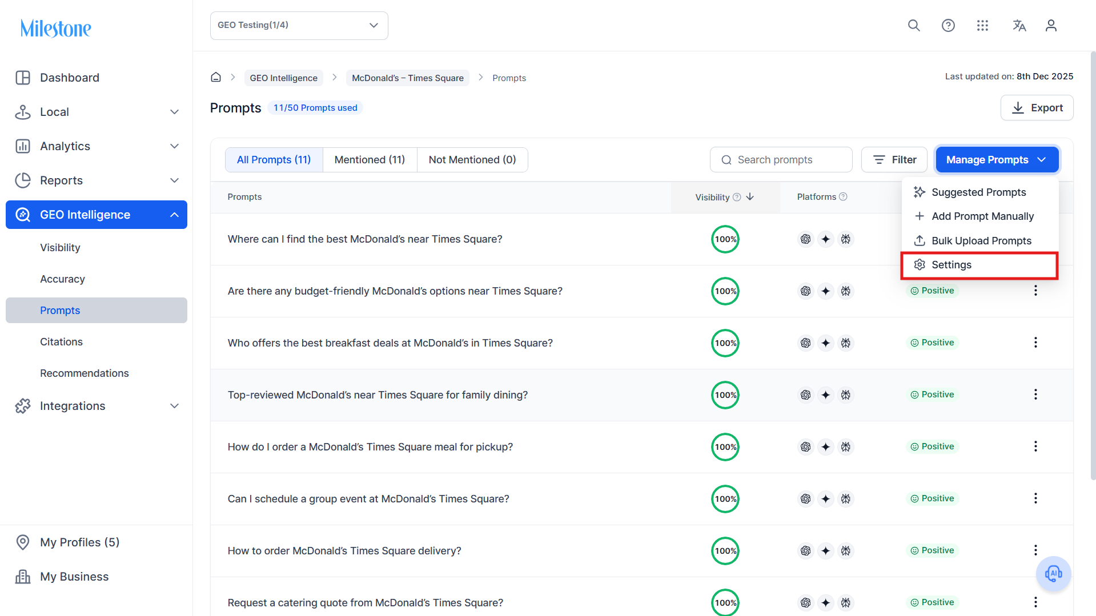The width and height of the screenshot is (1096, 616).
Task: Click the Milestone logo
Action: (x=56, y=28)
